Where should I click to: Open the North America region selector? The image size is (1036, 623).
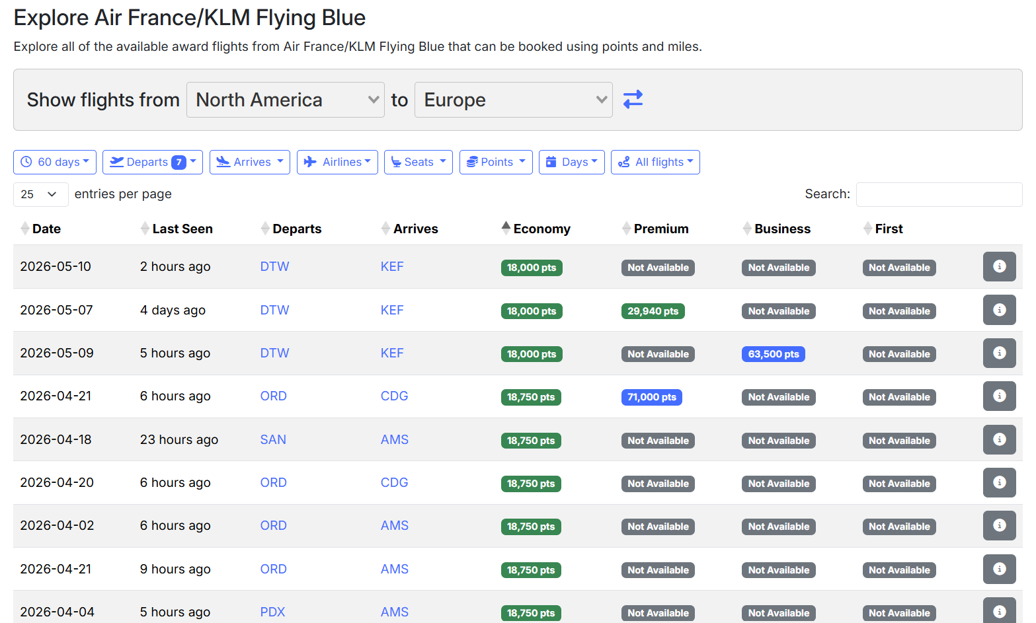285,99
